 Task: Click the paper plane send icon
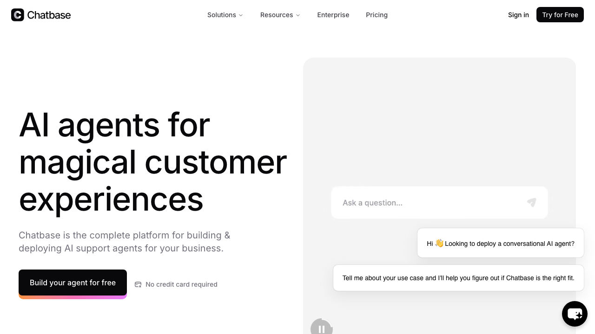531,203
